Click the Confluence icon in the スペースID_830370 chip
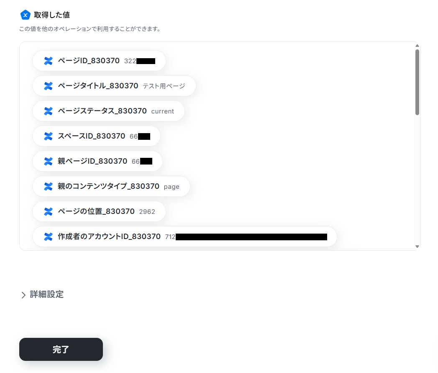The image size is (438, 373). [49, 136]
